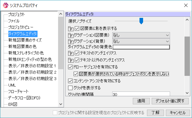Click the project icon beside 図要素に影を表示する

71,28
